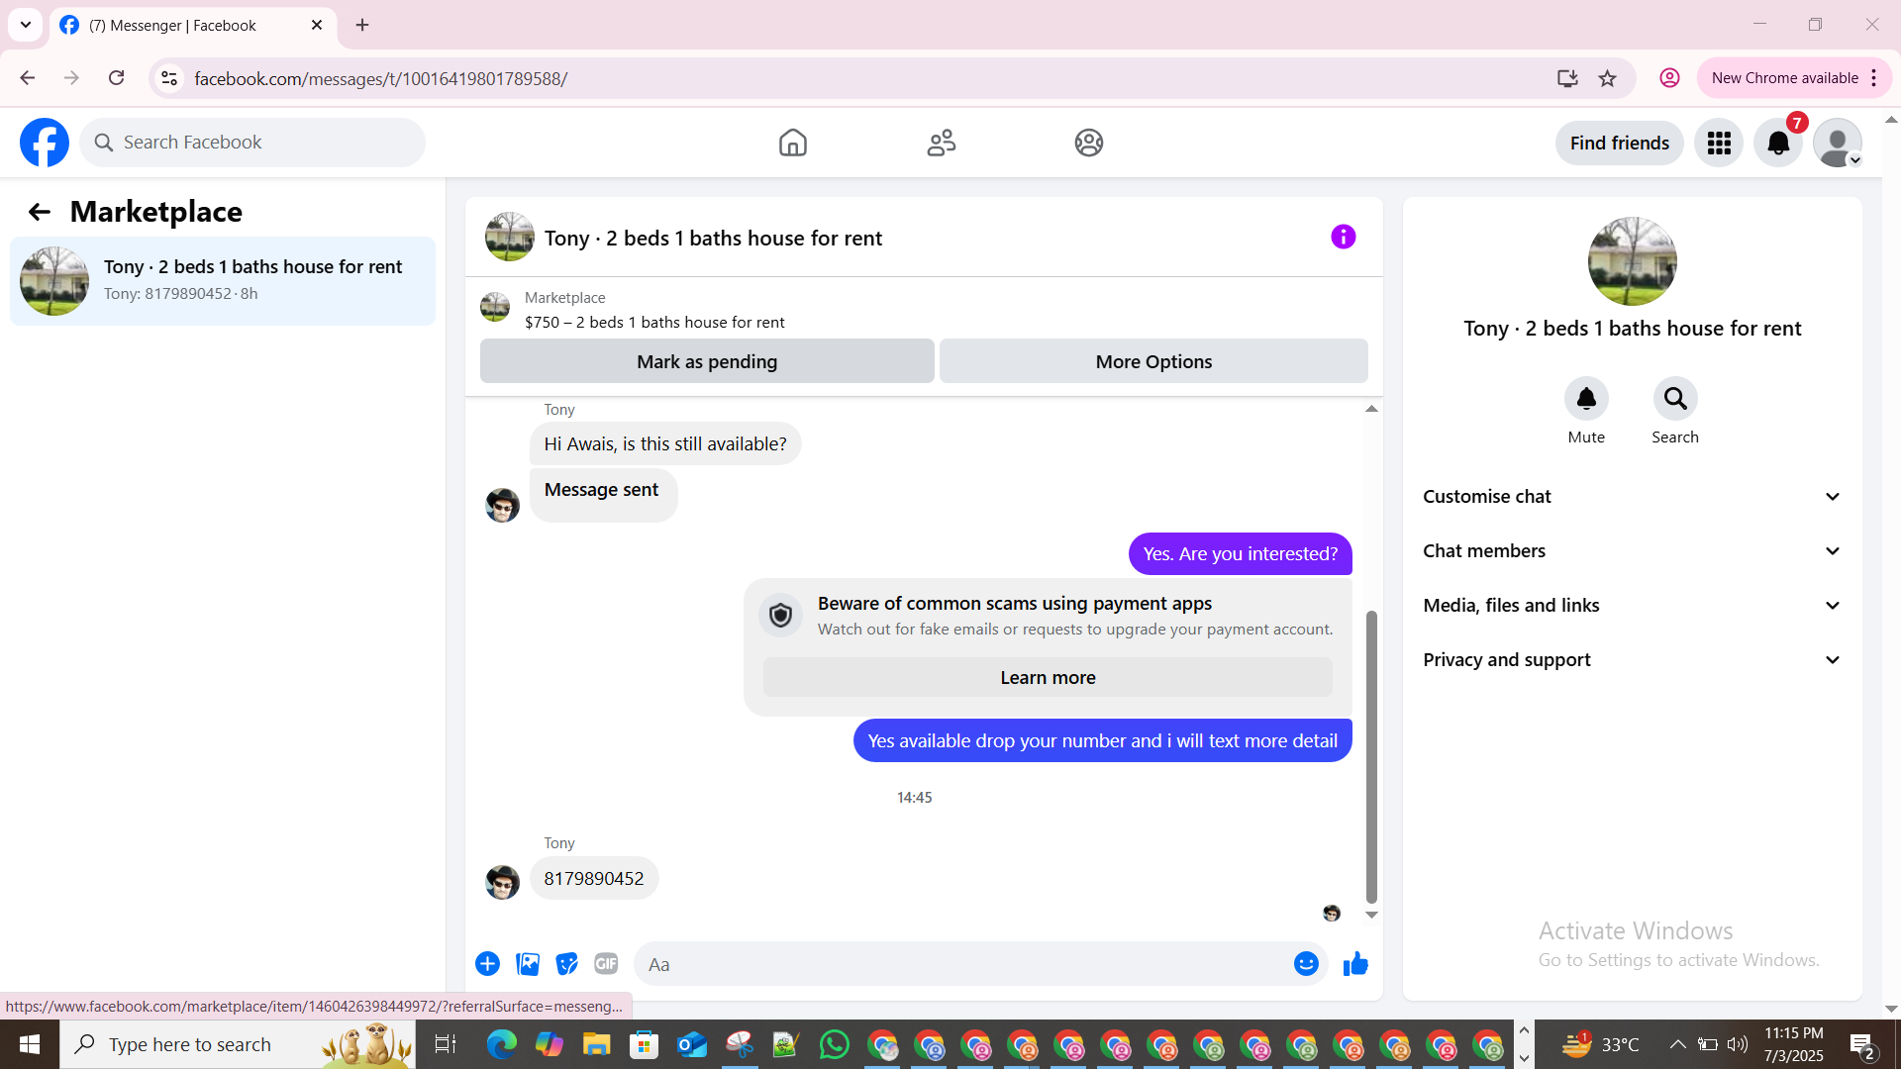Expand Customise chat section
1901x1069 pixels.
click(x=1632, y=497)
